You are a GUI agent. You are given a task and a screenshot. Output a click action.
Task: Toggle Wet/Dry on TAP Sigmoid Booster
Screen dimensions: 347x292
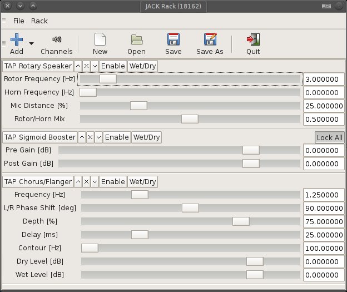point(146,137)
